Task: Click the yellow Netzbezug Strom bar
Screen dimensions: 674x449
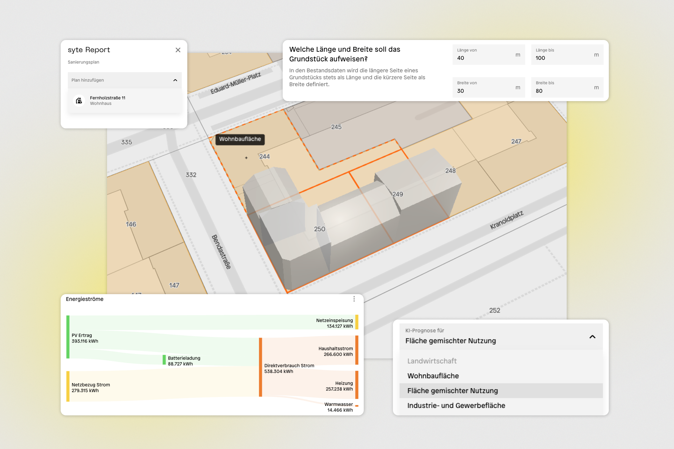Action: 68,386
